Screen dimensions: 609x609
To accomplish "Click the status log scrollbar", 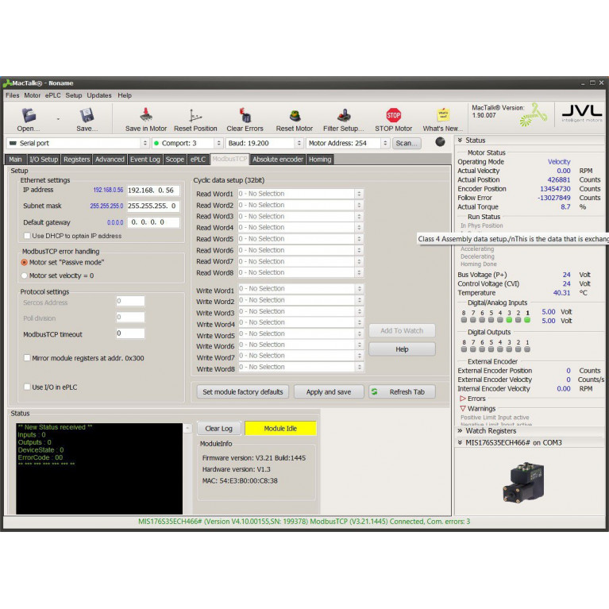I will point(187,468).
